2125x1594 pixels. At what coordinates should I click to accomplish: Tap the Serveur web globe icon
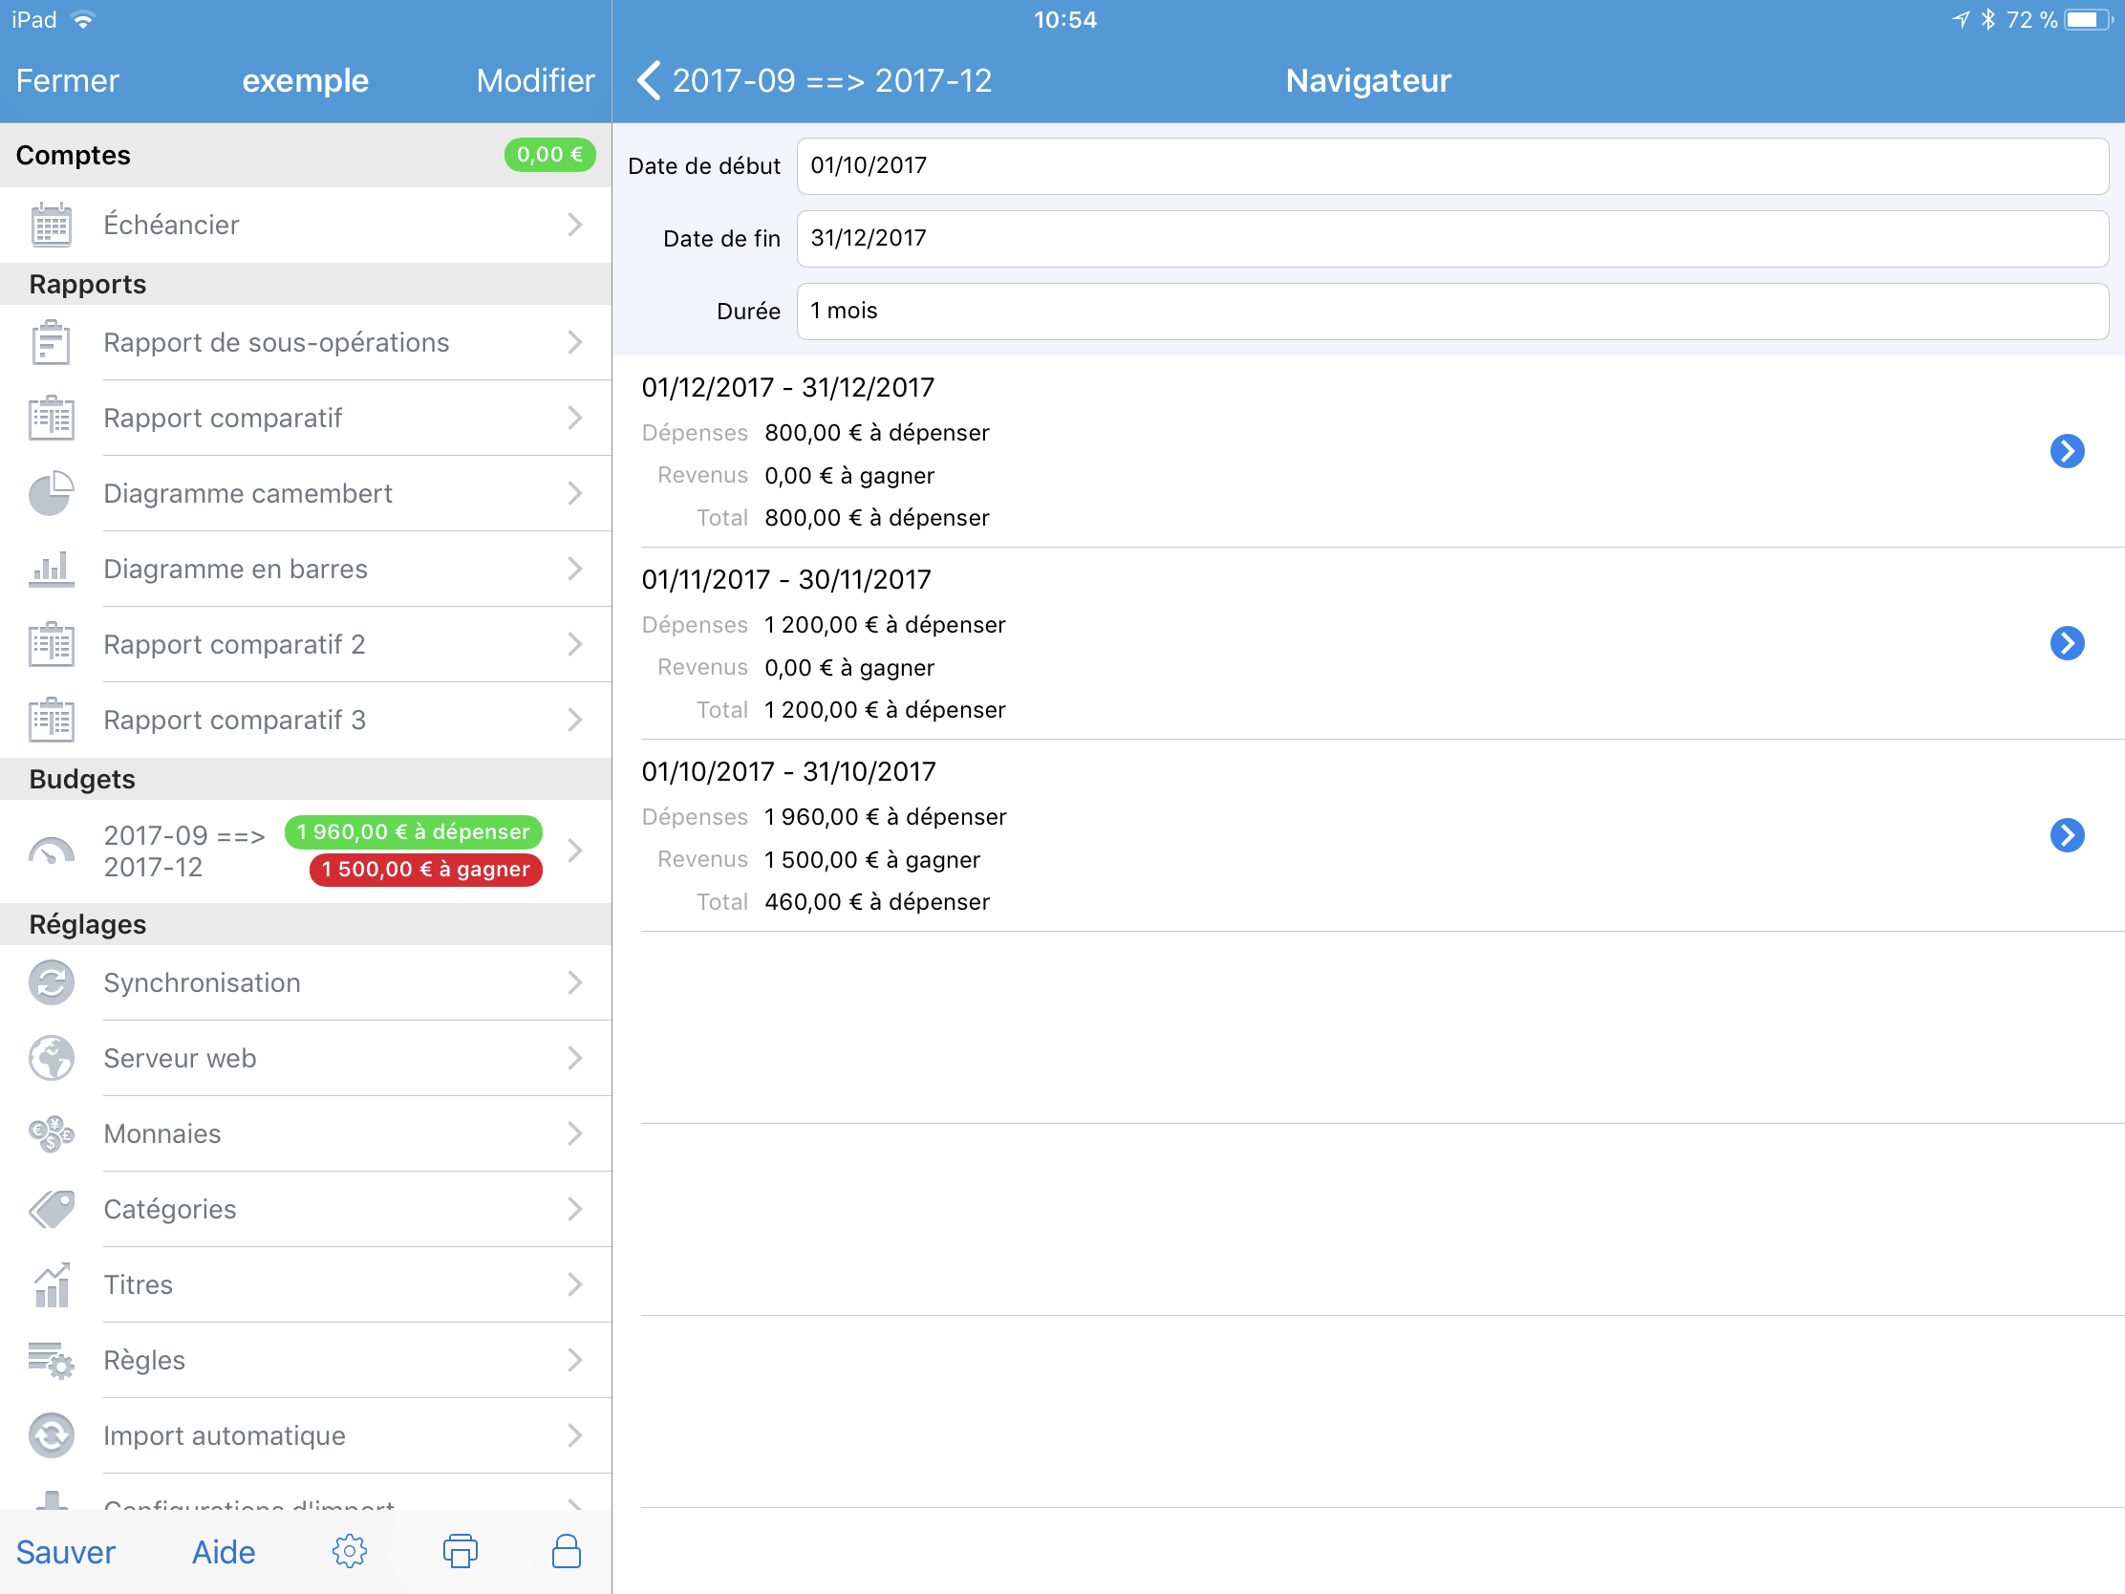pos(51,1059)
